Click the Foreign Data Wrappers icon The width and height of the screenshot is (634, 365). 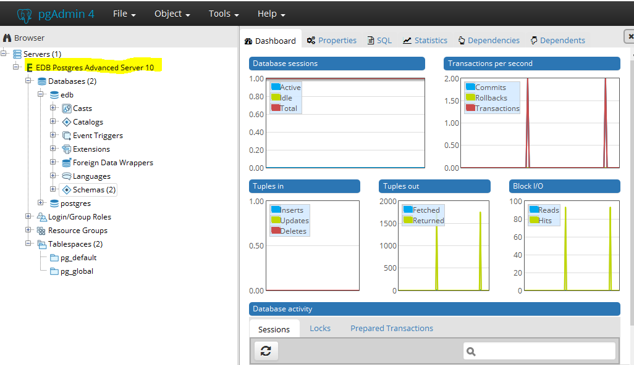(x=67, y=163)
